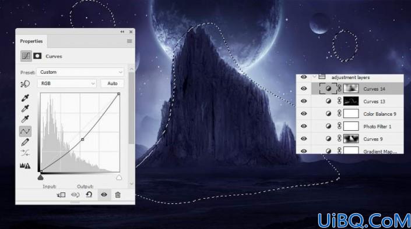Click Curves 14 adjustment layer icon
This screenshot has width=411, height=229.
[x=328, y=89]
